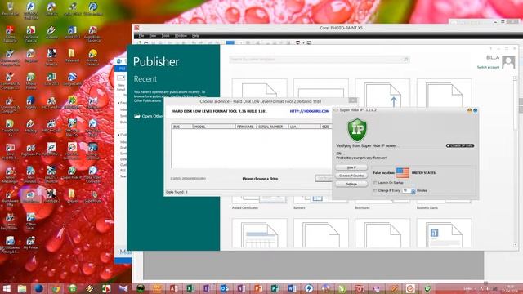Click the Windows Start button
Viewport: 523px width, 294px height.
click(7, 288)
